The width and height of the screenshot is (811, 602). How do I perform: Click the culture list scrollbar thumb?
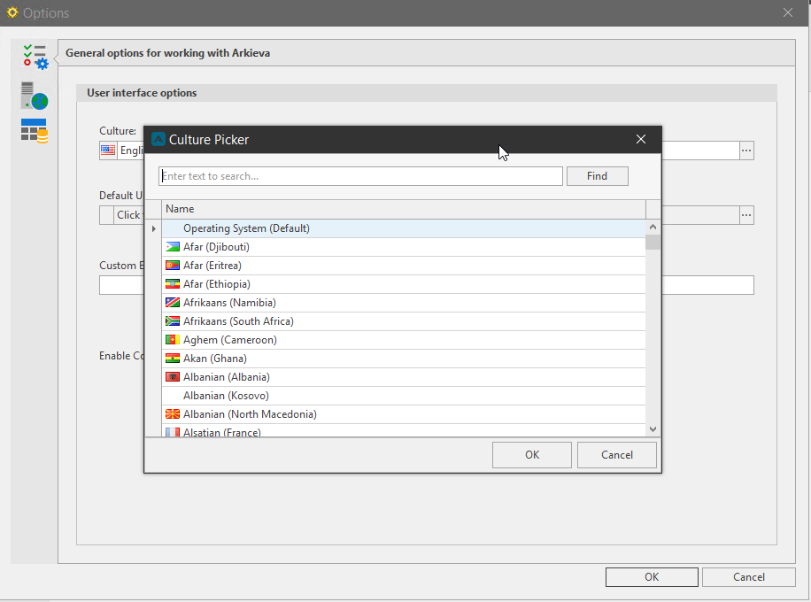tap(653, 242)
